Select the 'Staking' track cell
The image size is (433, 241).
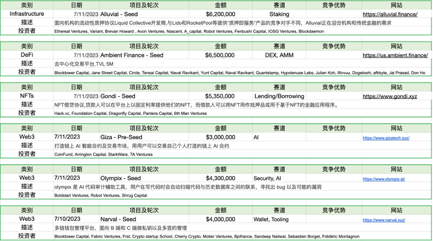pos(279,15)
